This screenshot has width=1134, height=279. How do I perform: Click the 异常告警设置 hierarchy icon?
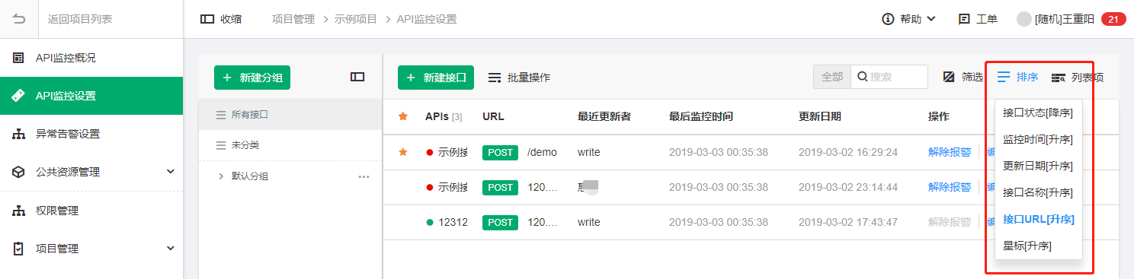pos(18,134)
